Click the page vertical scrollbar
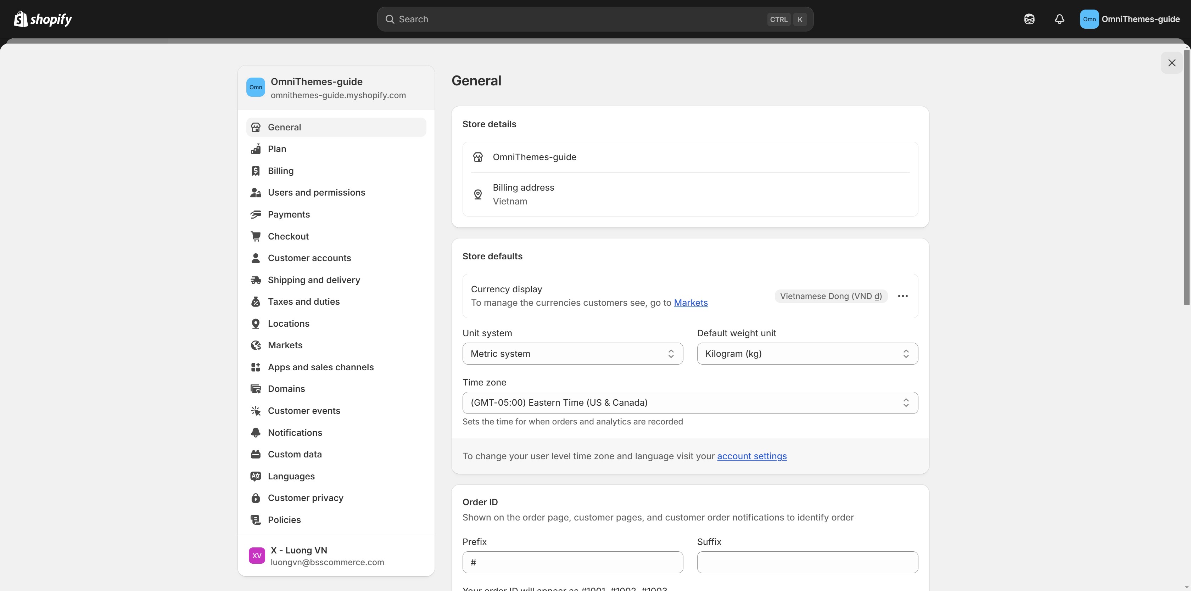Image resolution: width=1191 pixels, height=591 pixels. coord(1186,178)
